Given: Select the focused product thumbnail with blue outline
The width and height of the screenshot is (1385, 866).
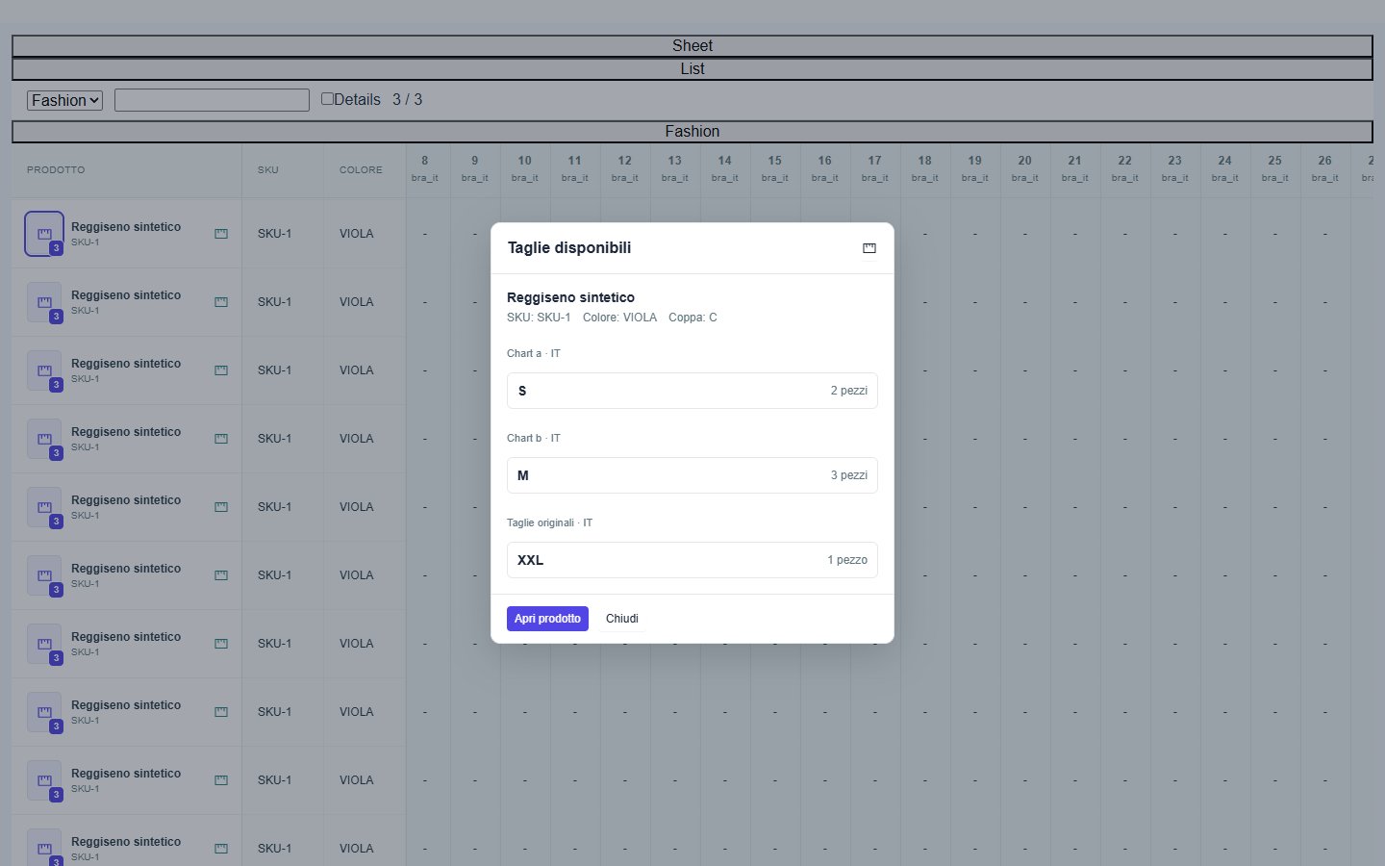Looking at the screenshot, I should click(x=44, y=234).
